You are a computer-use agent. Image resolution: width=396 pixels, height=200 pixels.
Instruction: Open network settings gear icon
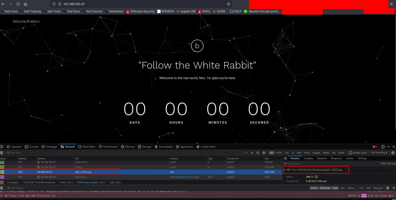point(393,153)
